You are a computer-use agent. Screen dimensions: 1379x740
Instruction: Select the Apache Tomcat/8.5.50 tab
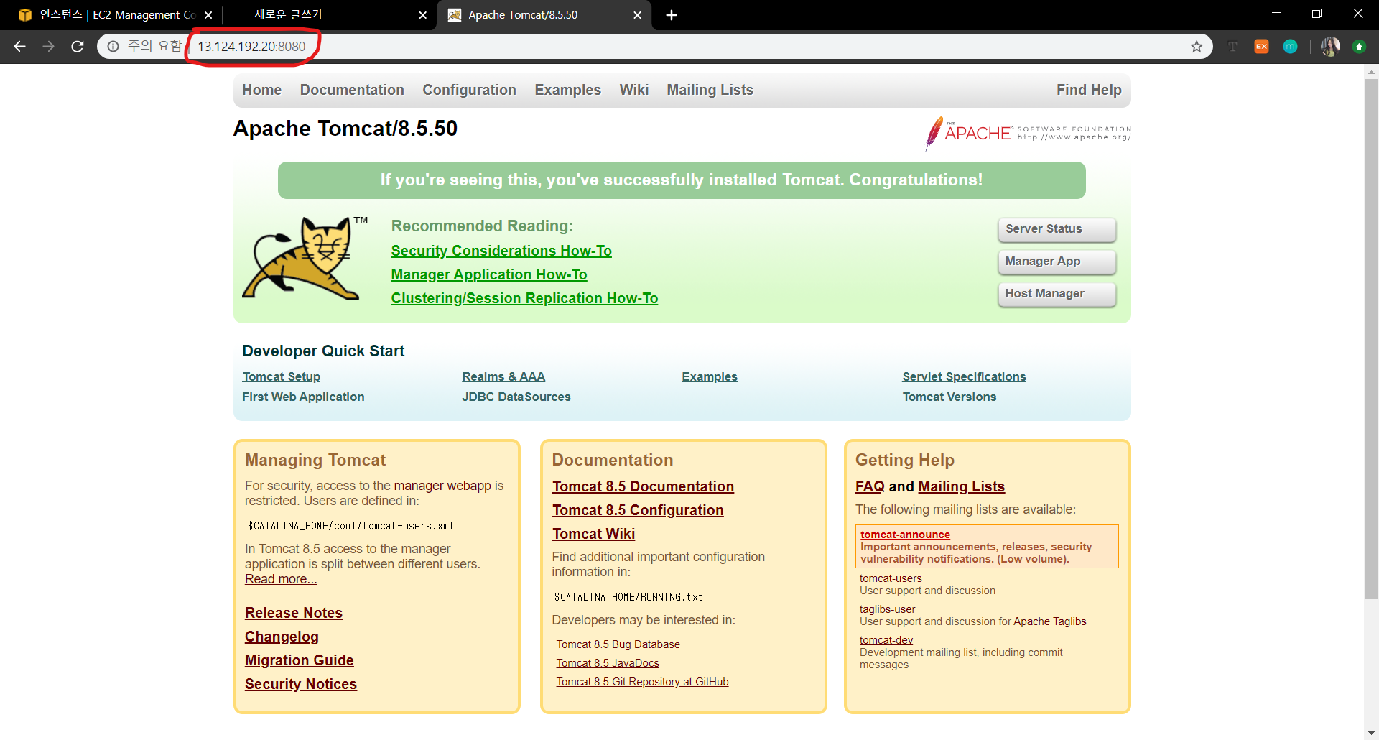pyautogui.click(x=544, y=15)
